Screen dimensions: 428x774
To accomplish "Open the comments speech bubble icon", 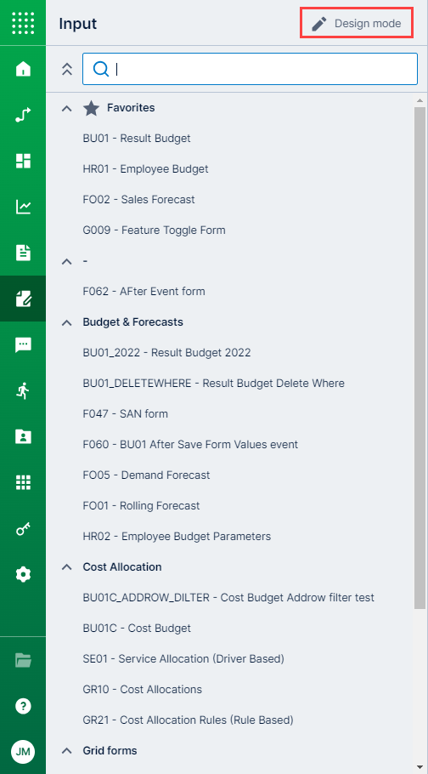I will [x=23, y=344].
